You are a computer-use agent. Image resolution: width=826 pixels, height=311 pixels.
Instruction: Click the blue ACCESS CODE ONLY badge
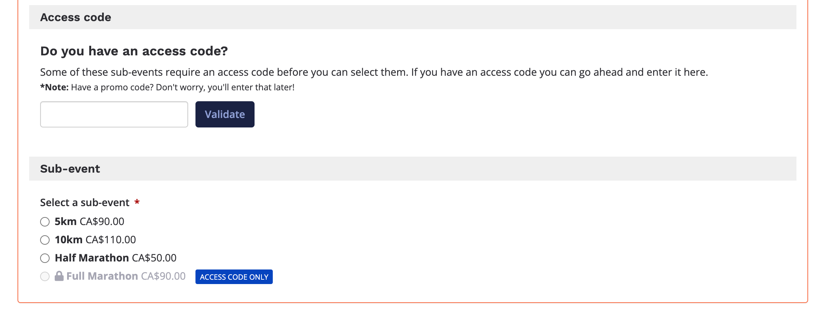[234, 277]
